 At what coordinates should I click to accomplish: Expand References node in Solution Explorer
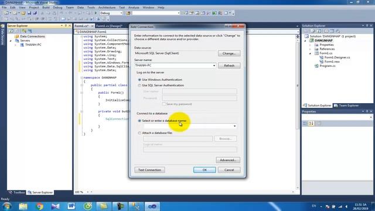(x=310, y=49)
